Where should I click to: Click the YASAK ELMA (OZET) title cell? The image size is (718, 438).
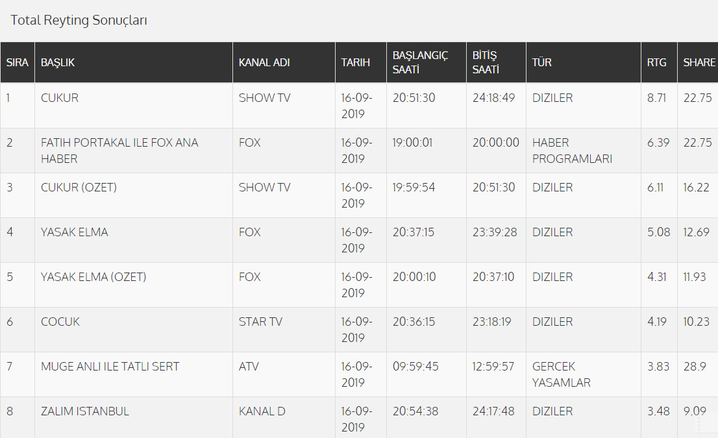[93, 277]
